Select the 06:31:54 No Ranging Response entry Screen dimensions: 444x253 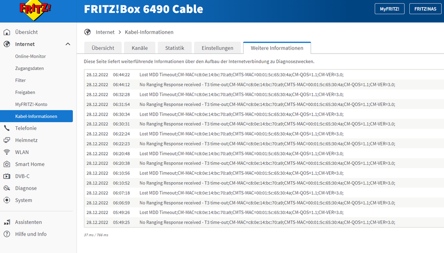pyautogui.click(x=264, y=104)
